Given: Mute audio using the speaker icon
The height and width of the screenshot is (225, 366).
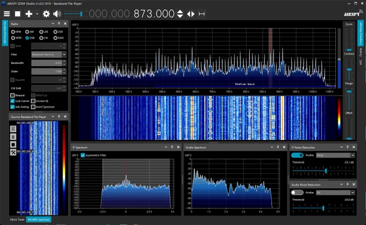Looking at the screenshot, I should pos(57,14).
